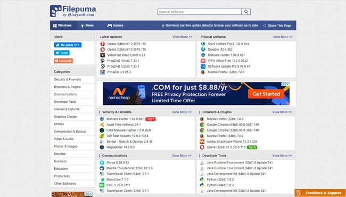Open the Games tab
The image size is (346, 197).
point(115,26)
